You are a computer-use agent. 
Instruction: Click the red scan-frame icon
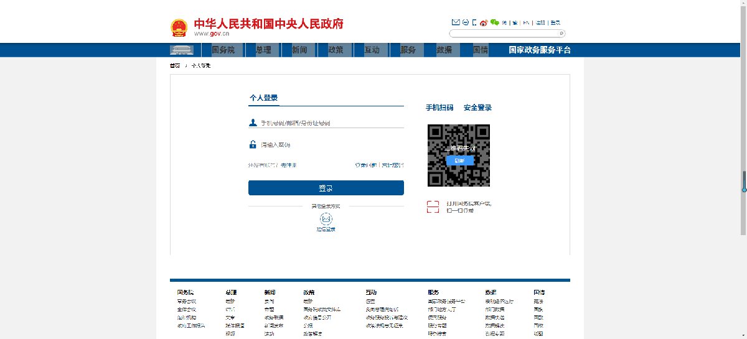[x=433, y=207]
